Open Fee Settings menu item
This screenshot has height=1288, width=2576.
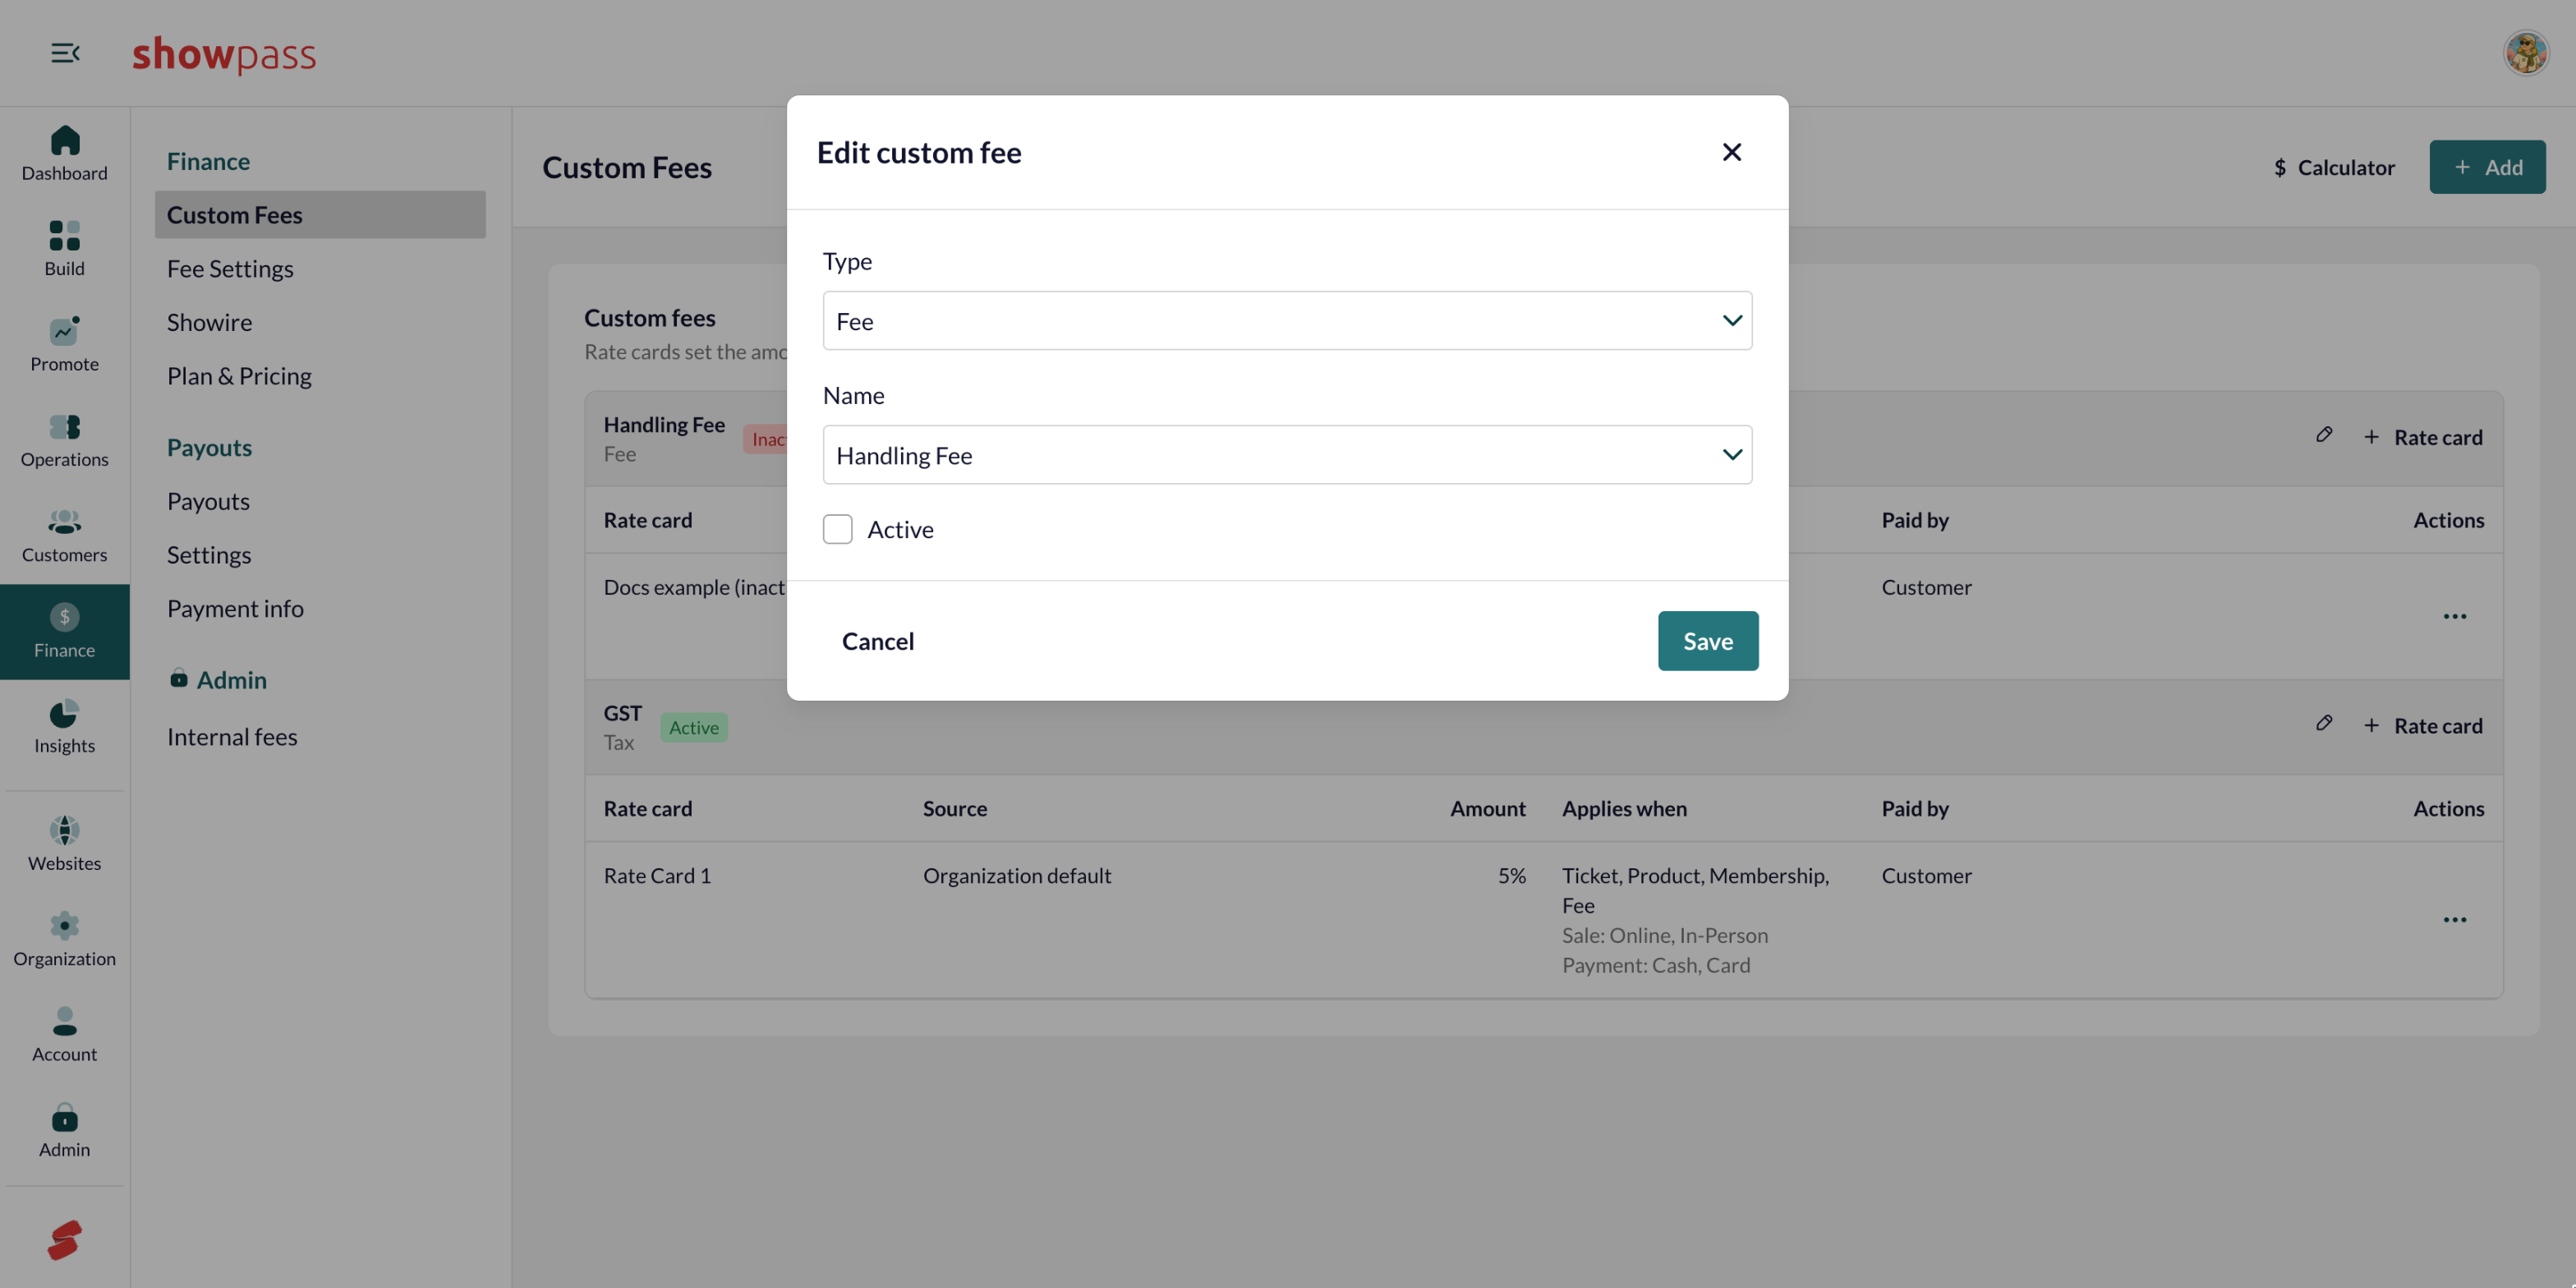coord(230,269)
